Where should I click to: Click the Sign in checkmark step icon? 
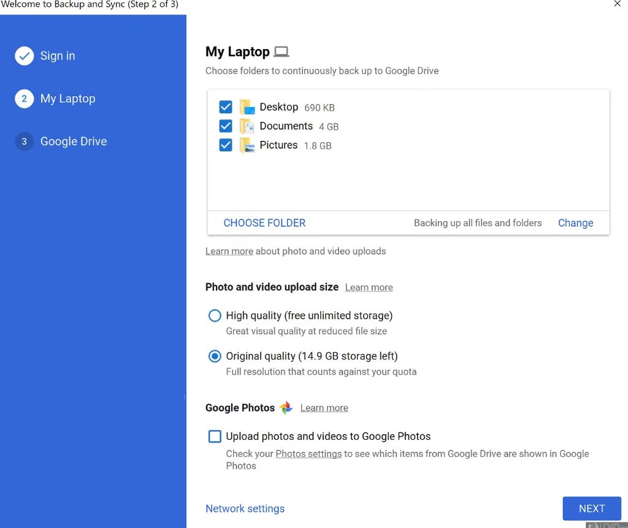[x=25, y=56]
